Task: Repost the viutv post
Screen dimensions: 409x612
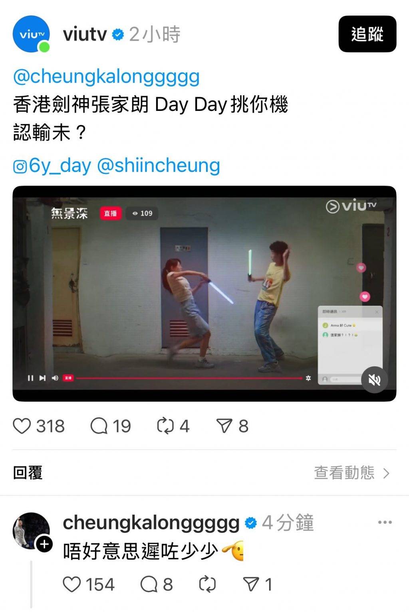Action: point(165,426)
